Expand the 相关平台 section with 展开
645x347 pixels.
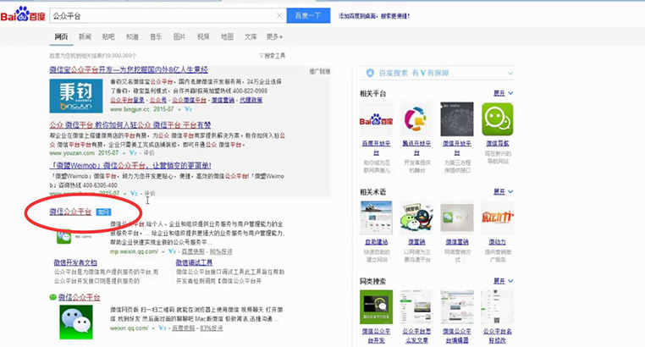(x=503, y=93)
